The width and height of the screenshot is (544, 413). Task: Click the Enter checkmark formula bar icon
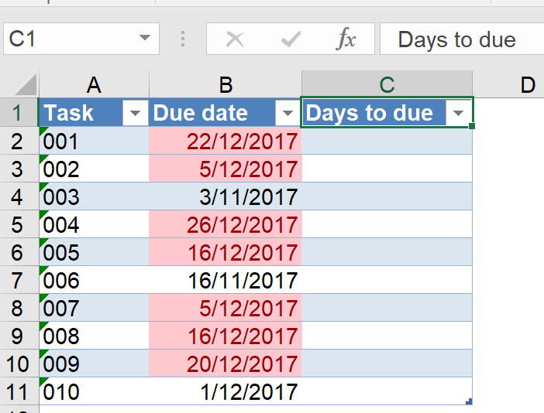tap(291, 39)
